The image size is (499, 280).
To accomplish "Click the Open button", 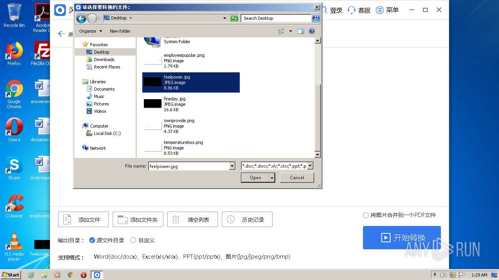I will pos(255,178).
